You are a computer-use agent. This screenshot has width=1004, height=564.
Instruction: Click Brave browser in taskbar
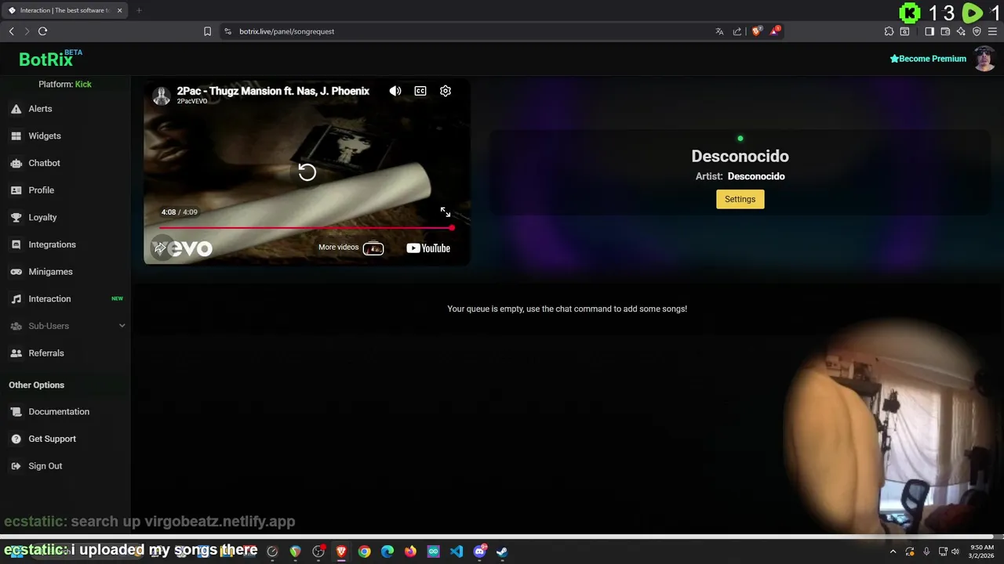341,551
